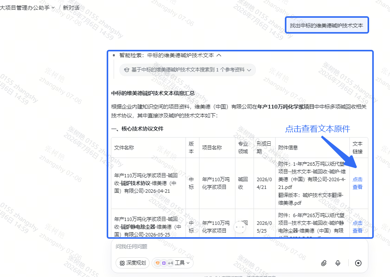390x277 pixels.
Task: Open the 工具 dropdown
Action: [173, 263]
